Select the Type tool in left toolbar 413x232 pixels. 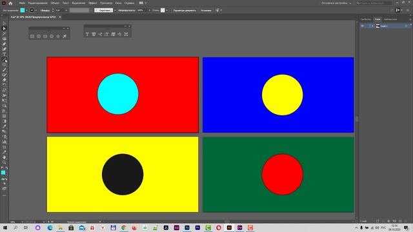(5, 54)
